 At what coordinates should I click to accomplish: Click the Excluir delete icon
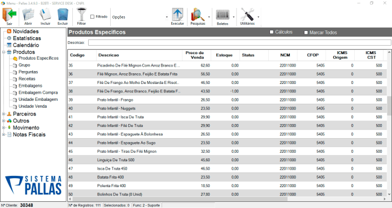click(63, 15)
